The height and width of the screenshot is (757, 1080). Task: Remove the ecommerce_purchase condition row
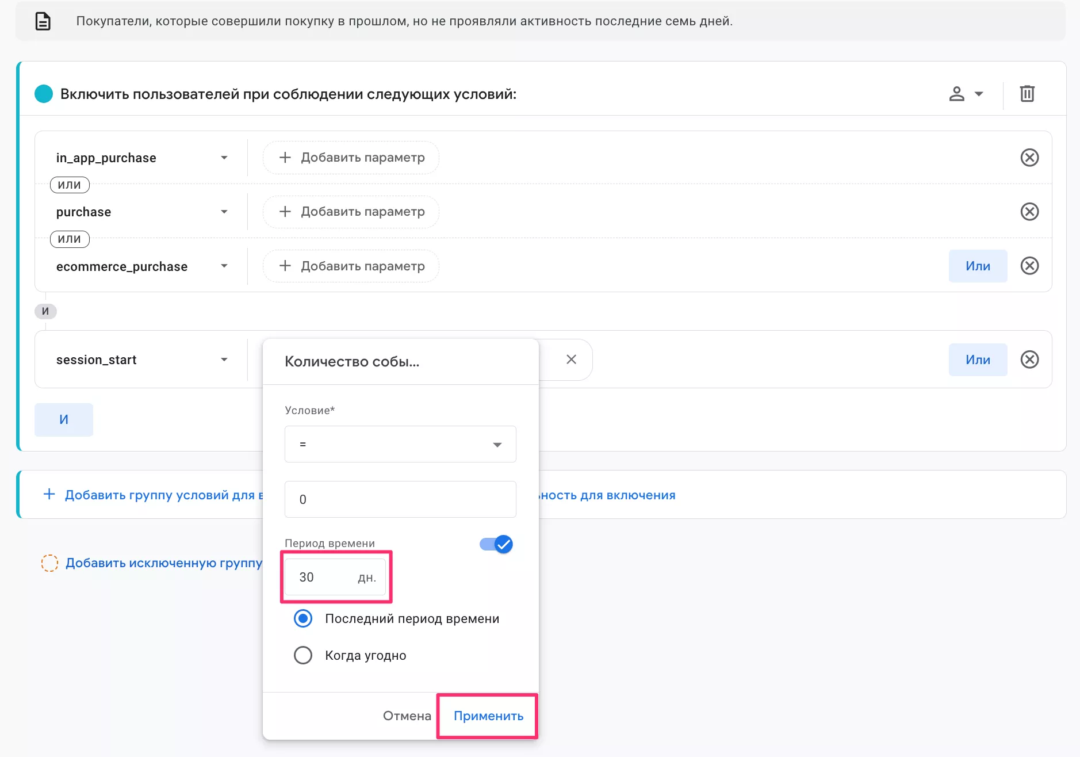[x=1029, y=266]
